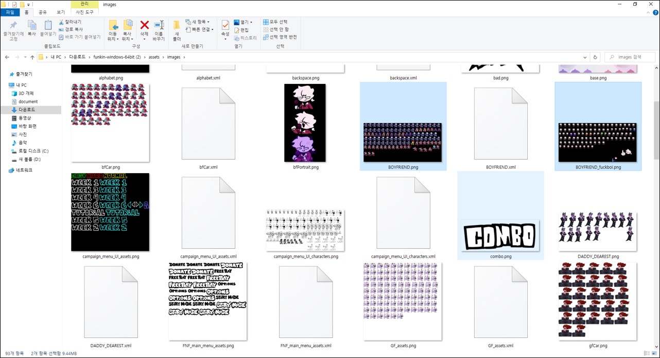Open the Easy access (빠른 연결) dropdown
Image resolution: width=660 pixels, height=358 pixels.
click(x=199, y=30)
